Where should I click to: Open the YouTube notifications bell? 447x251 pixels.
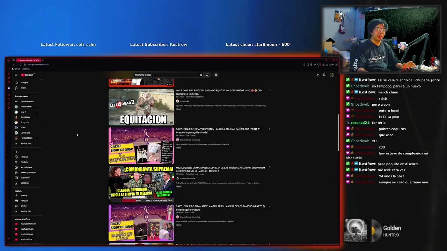(324, 75)
